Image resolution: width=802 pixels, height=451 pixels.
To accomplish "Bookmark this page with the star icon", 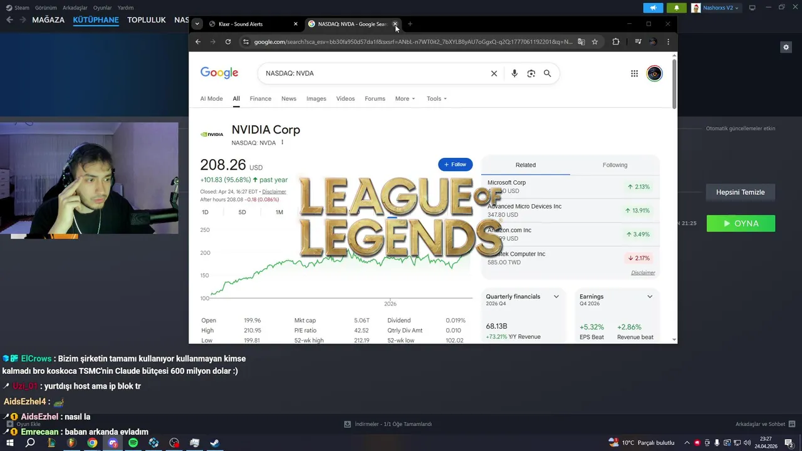I will (x=595, y=42).
